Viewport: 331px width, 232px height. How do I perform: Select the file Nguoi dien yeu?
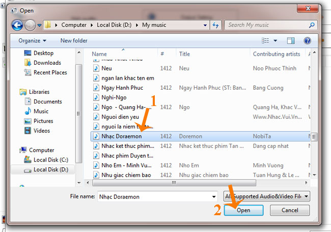click(x=120, y=117)
